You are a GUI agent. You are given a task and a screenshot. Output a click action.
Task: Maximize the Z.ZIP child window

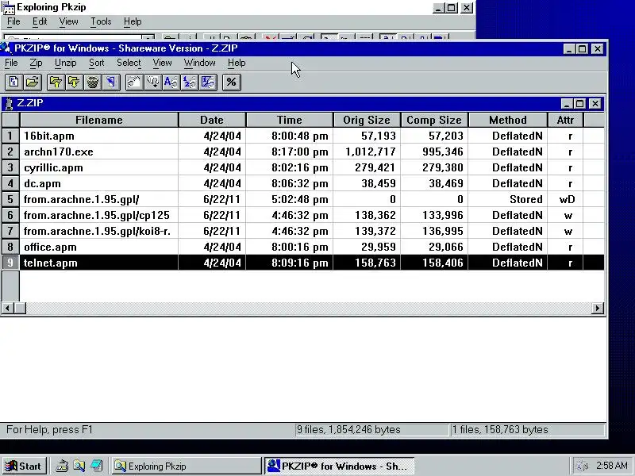tap(580, 104)
